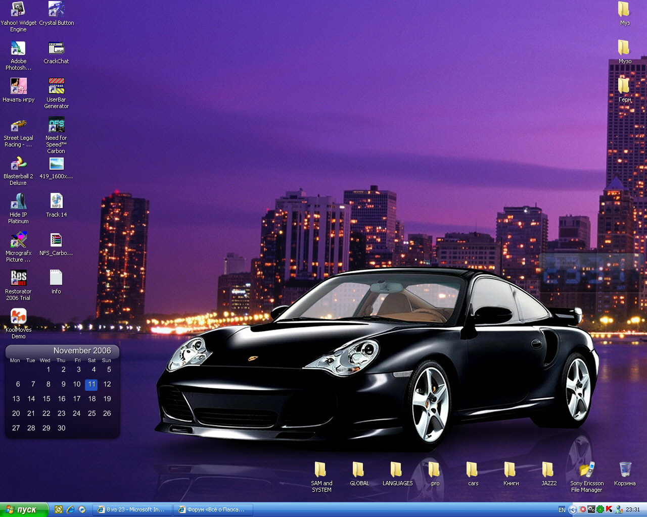Switch to the Форум «Всё о Паска…» window
Screen dimensions: 647x517
point(213,509)
